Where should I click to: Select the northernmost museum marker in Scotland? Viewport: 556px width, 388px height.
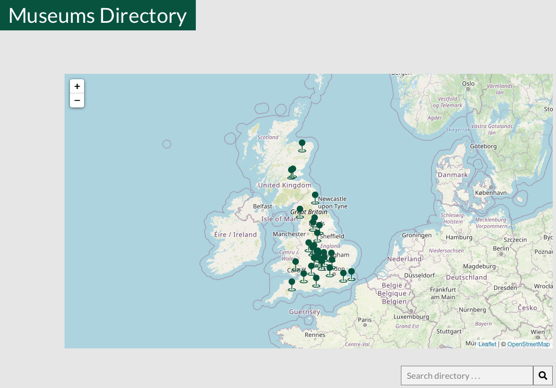tap(302, 144)
